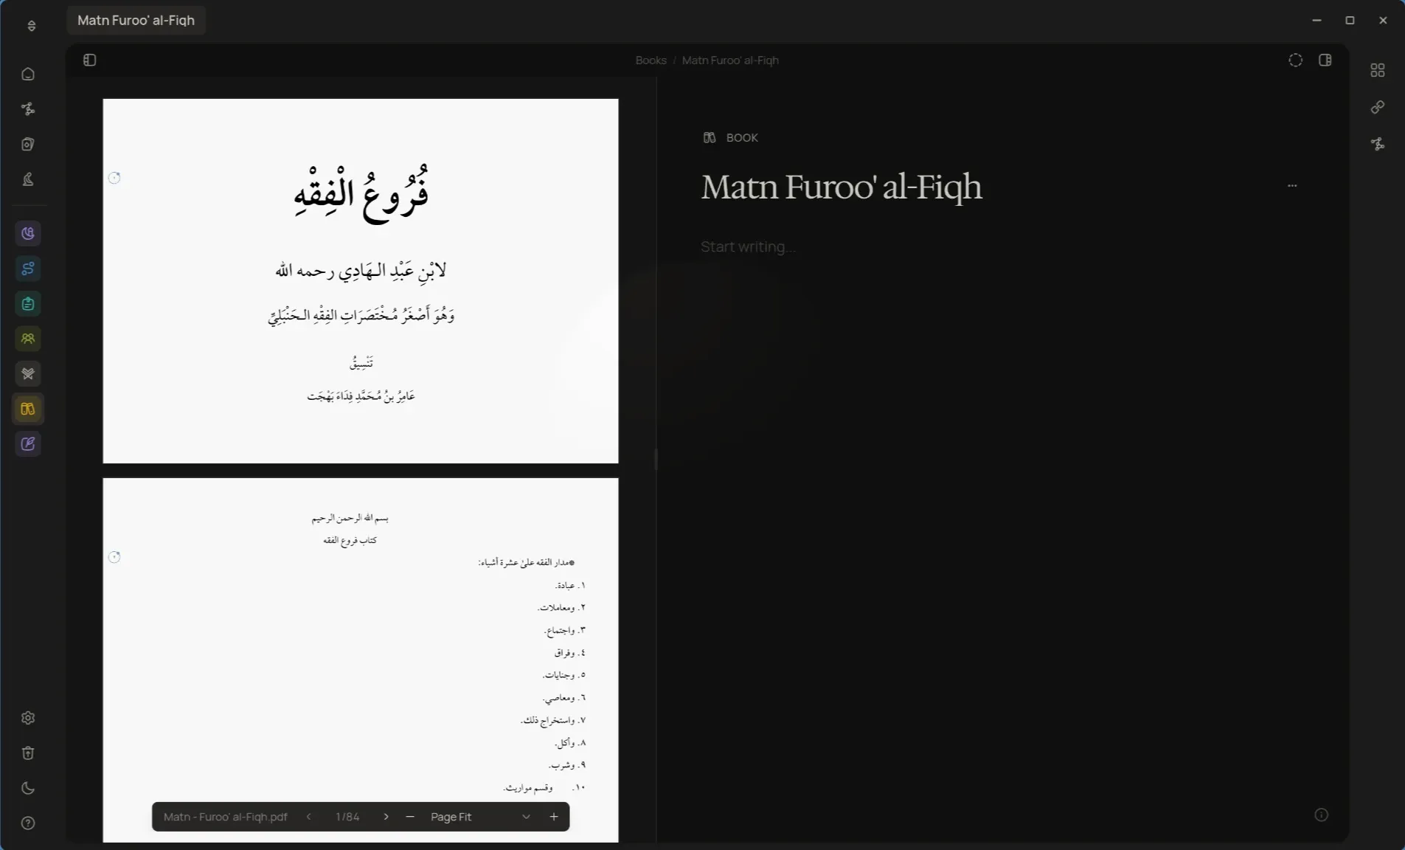Open the flashcards icon in left sidebar

click(28, 145)
